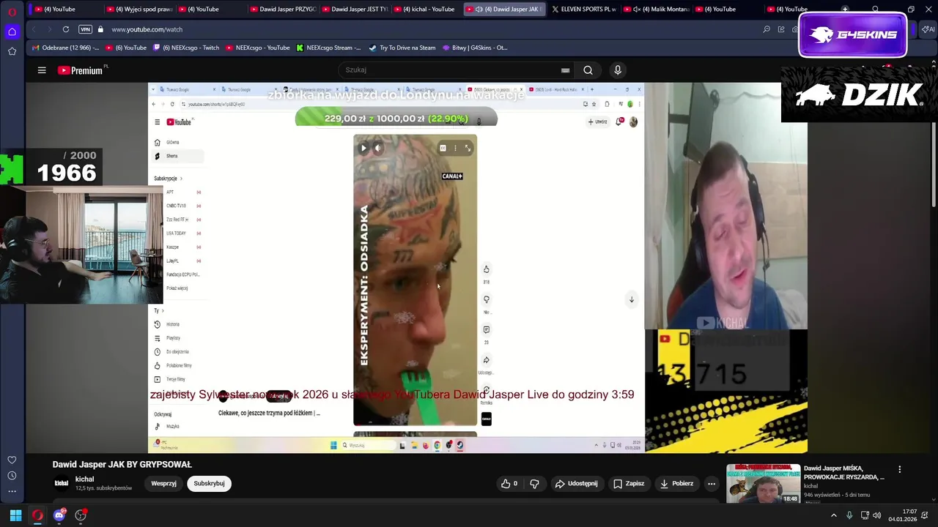Viewport: 938px width, 527px height.
Task: Expand hidden system tray icons chevron
Action: point(833,515)
